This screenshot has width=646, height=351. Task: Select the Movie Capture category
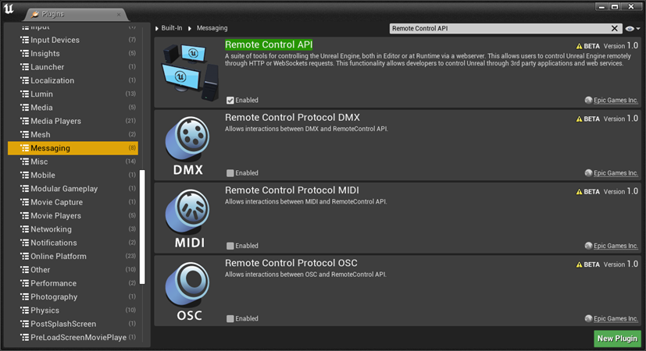coord(73,202)
